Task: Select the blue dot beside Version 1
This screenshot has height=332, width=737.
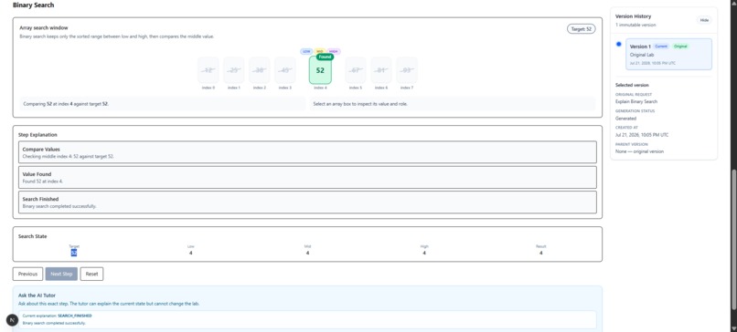Action: coord(618,44)
